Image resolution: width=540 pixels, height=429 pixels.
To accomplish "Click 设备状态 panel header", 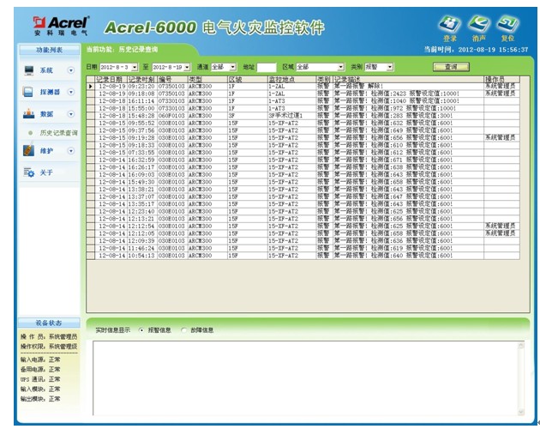I will [x=49, y=323].
